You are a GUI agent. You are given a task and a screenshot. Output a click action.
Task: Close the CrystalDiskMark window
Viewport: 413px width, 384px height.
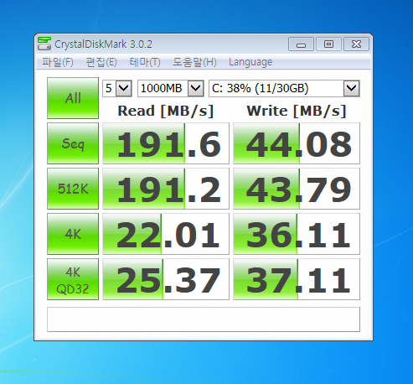[356, 44]
